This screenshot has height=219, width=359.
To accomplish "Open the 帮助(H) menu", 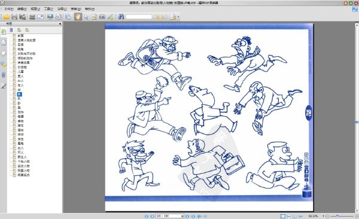I will coord(90,9).
